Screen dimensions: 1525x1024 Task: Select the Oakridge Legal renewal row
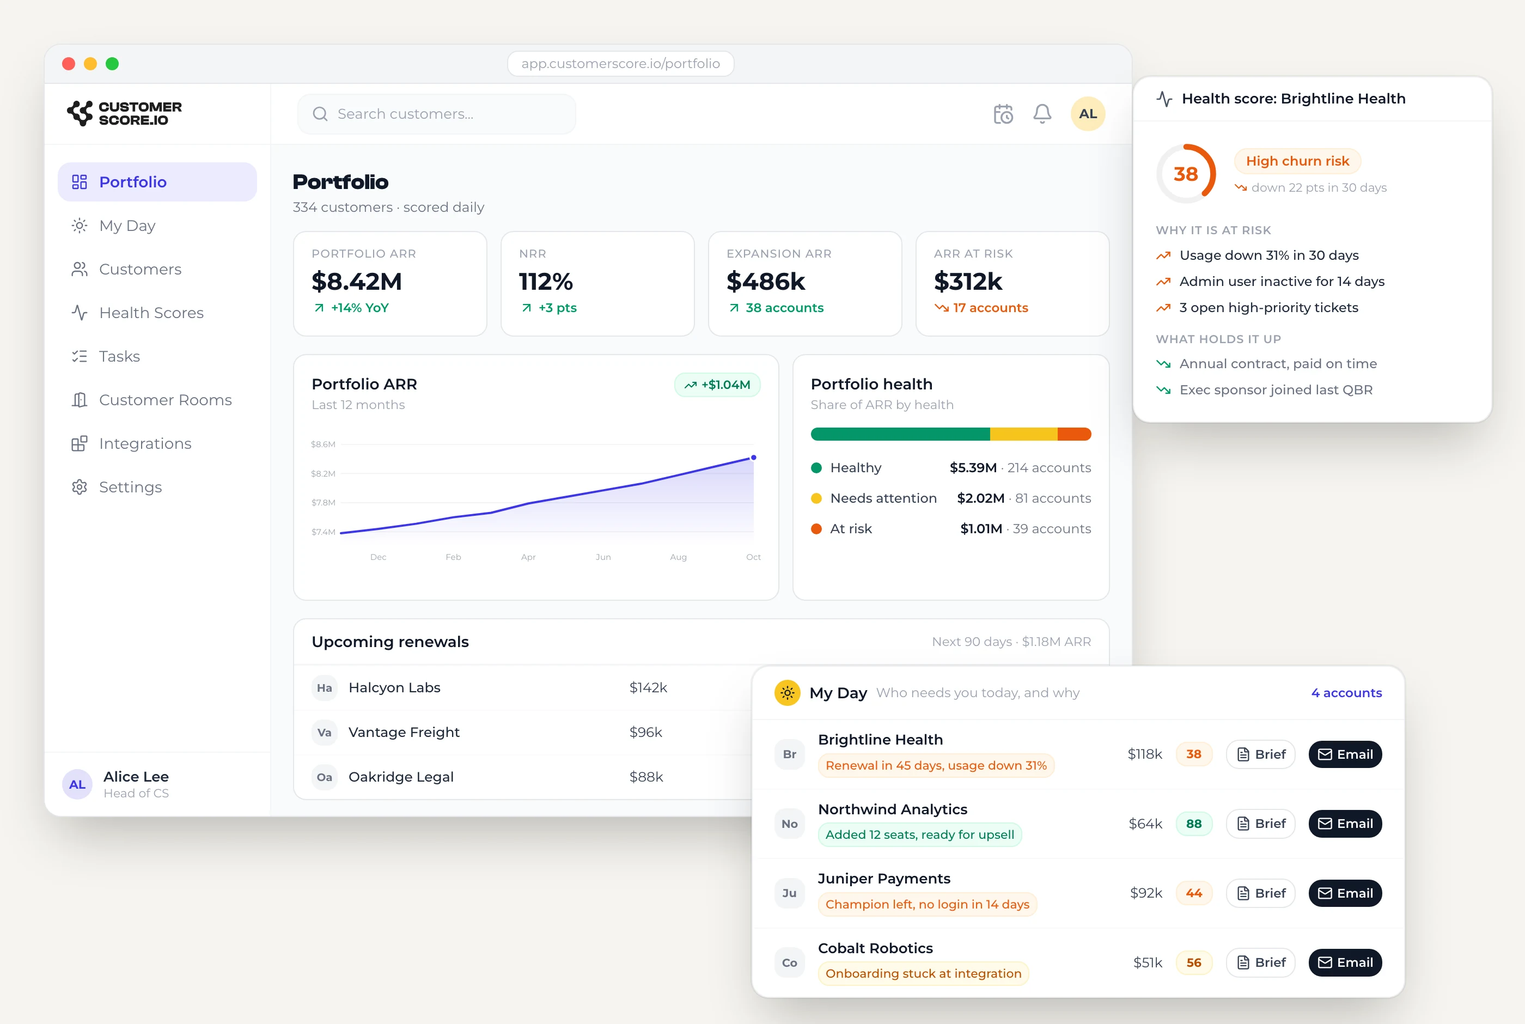tap(523, 777)
